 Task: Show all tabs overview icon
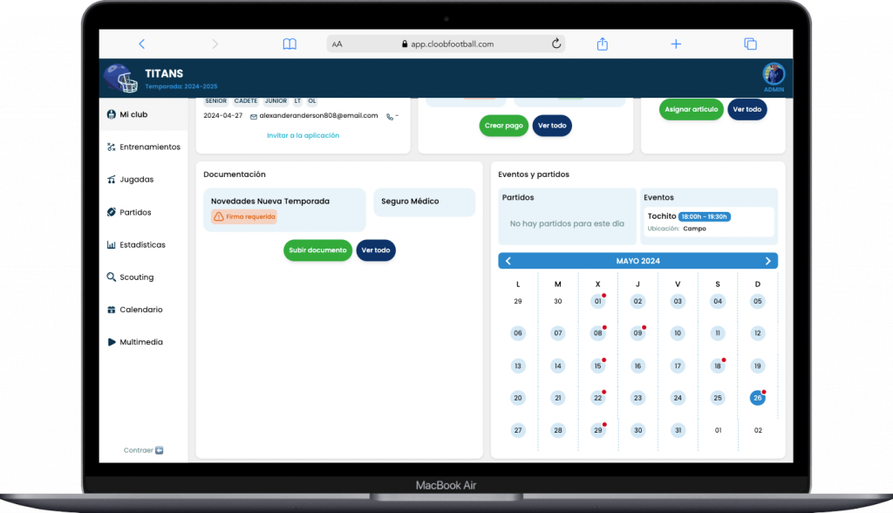tap(749, 44)
